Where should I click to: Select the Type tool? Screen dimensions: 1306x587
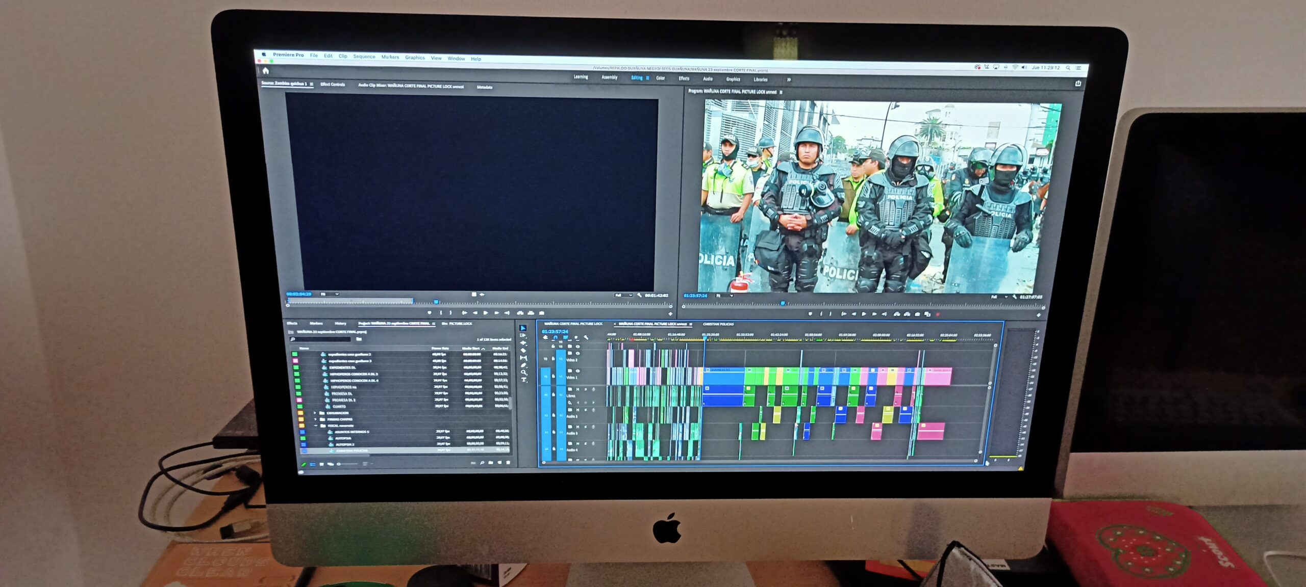[x=524, y=380]
